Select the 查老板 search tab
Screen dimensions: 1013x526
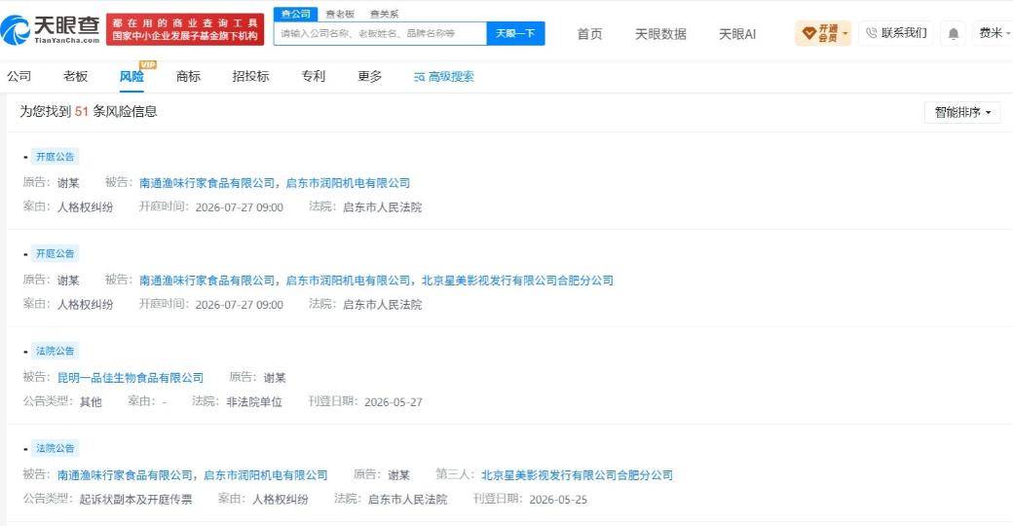coord(340,14)
